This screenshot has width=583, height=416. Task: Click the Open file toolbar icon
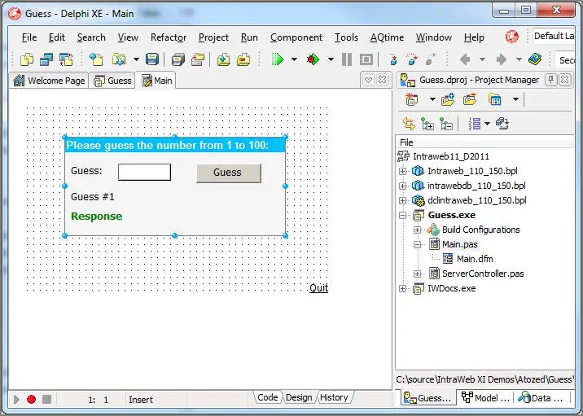click(119, 59)
